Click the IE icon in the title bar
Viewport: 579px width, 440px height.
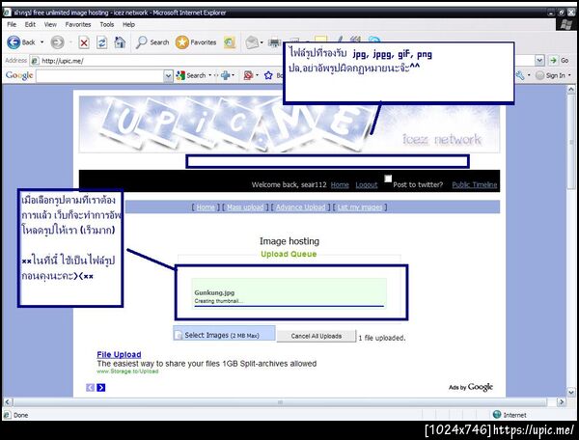[7, 13]
